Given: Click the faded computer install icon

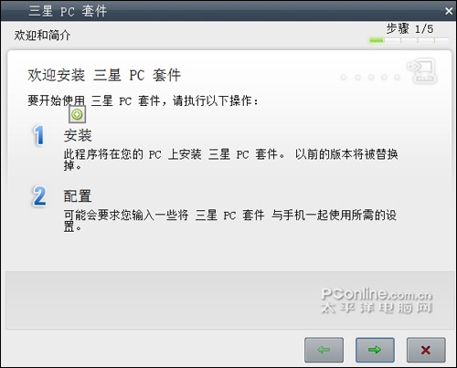Looking at the screenshot, I should pyautogui.click(x=422, y=71).
